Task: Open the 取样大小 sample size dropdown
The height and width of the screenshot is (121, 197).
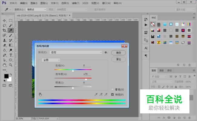Action: tap(36, 9)
